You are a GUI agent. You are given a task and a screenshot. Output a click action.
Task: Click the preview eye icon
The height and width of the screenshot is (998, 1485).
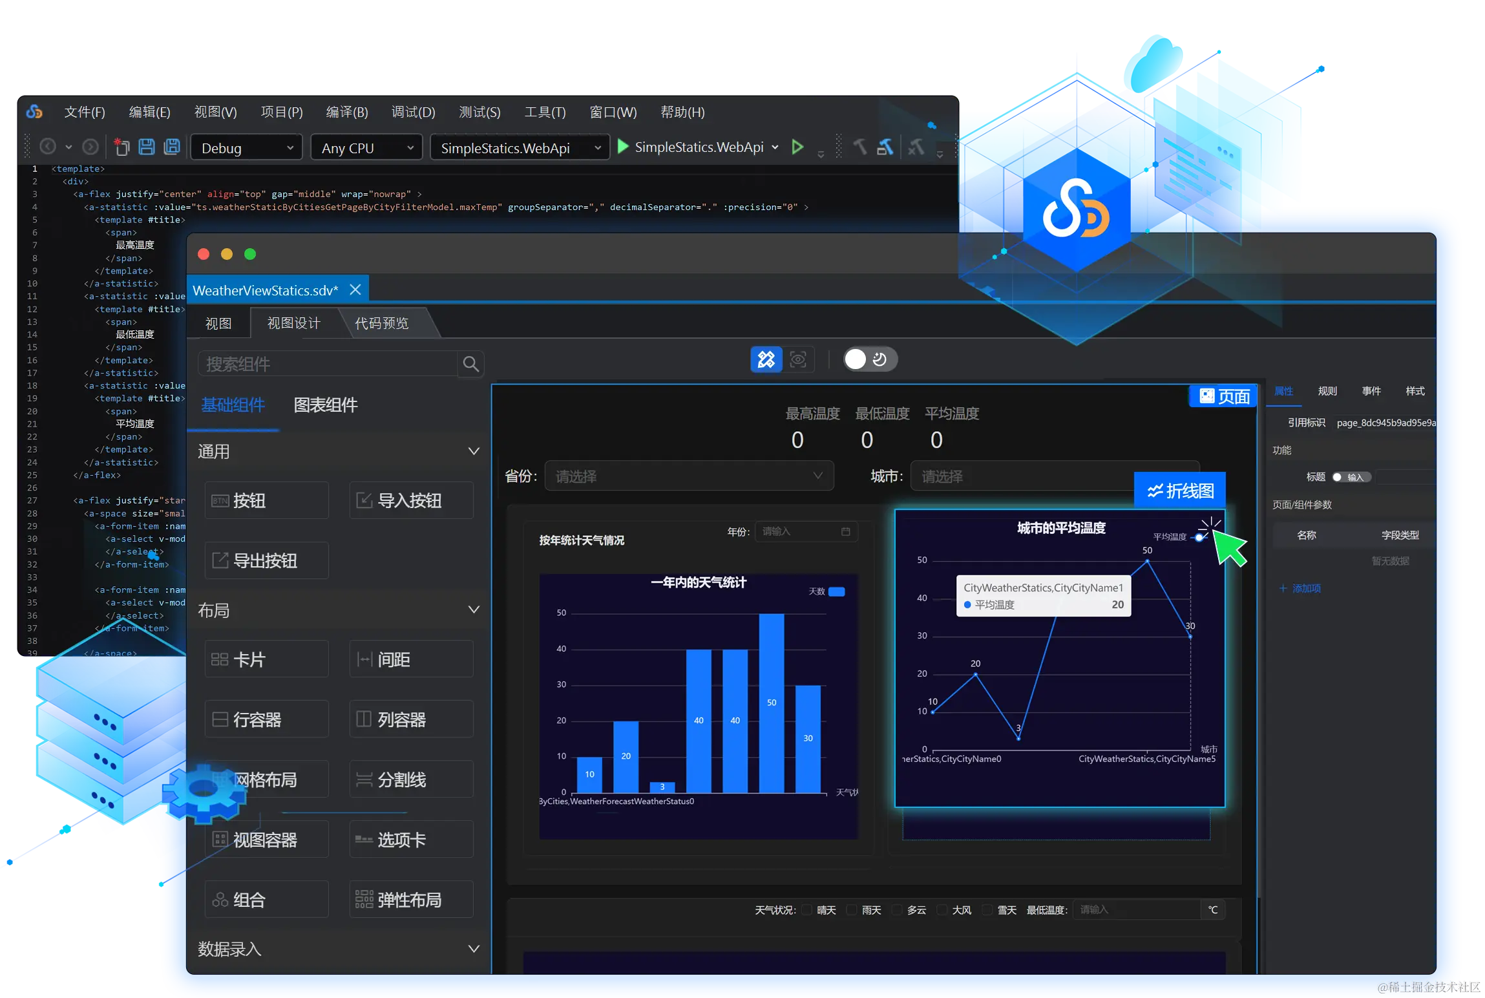pos(798,359)
